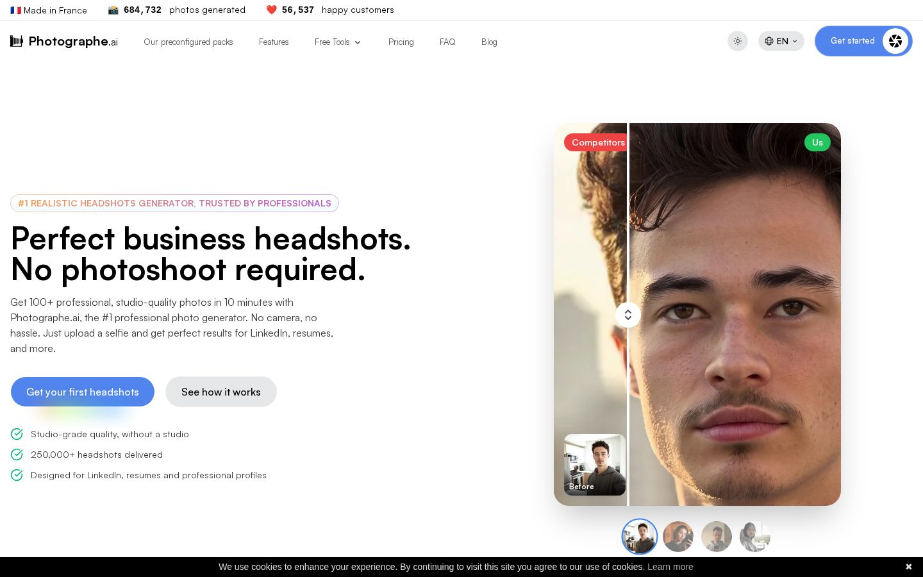Click the red heart icon by happy customers
This screenshot has width=923, height=577.
[x=271, y=10]
